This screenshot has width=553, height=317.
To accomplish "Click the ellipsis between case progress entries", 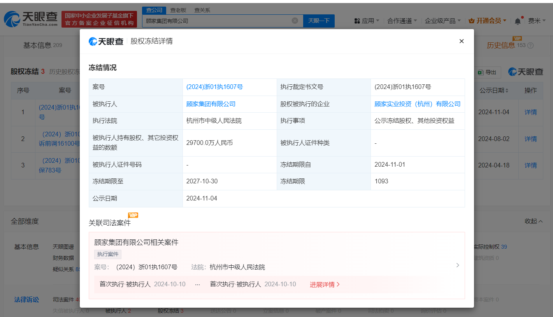I will point(198,284).
